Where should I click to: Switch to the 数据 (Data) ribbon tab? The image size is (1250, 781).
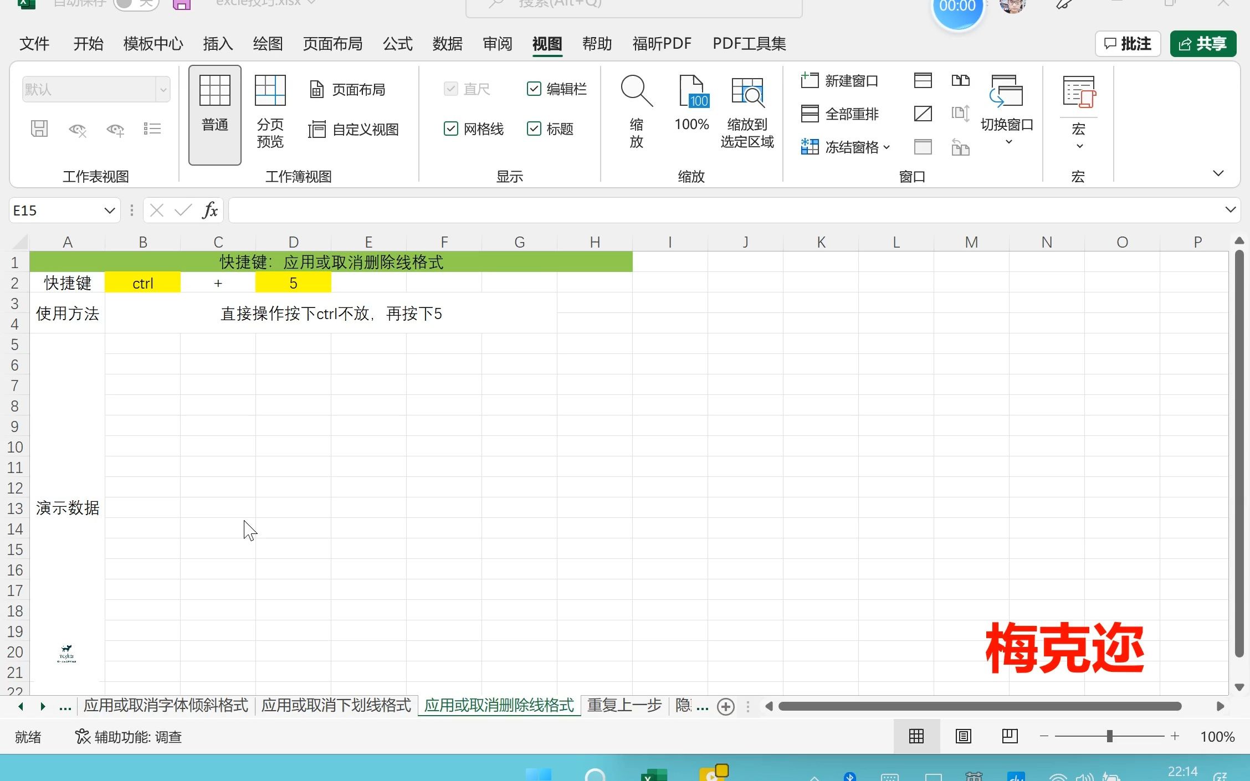[447, 43]
